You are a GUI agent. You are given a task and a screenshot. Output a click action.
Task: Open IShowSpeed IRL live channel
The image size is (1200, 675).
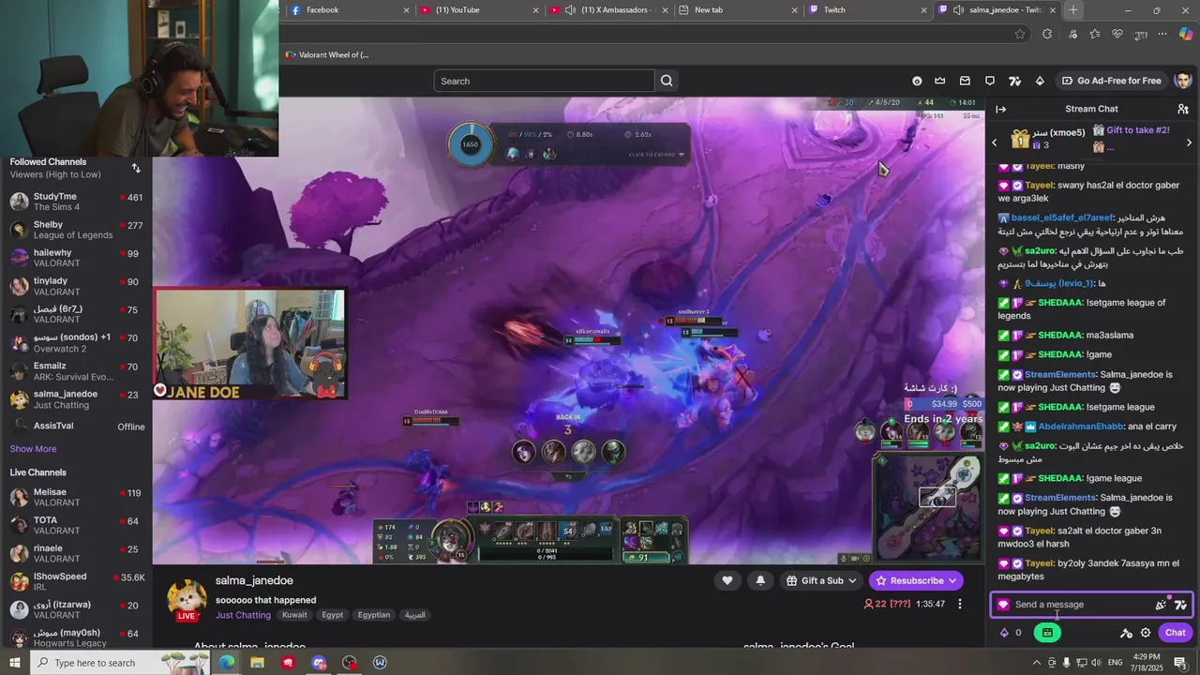76,581
